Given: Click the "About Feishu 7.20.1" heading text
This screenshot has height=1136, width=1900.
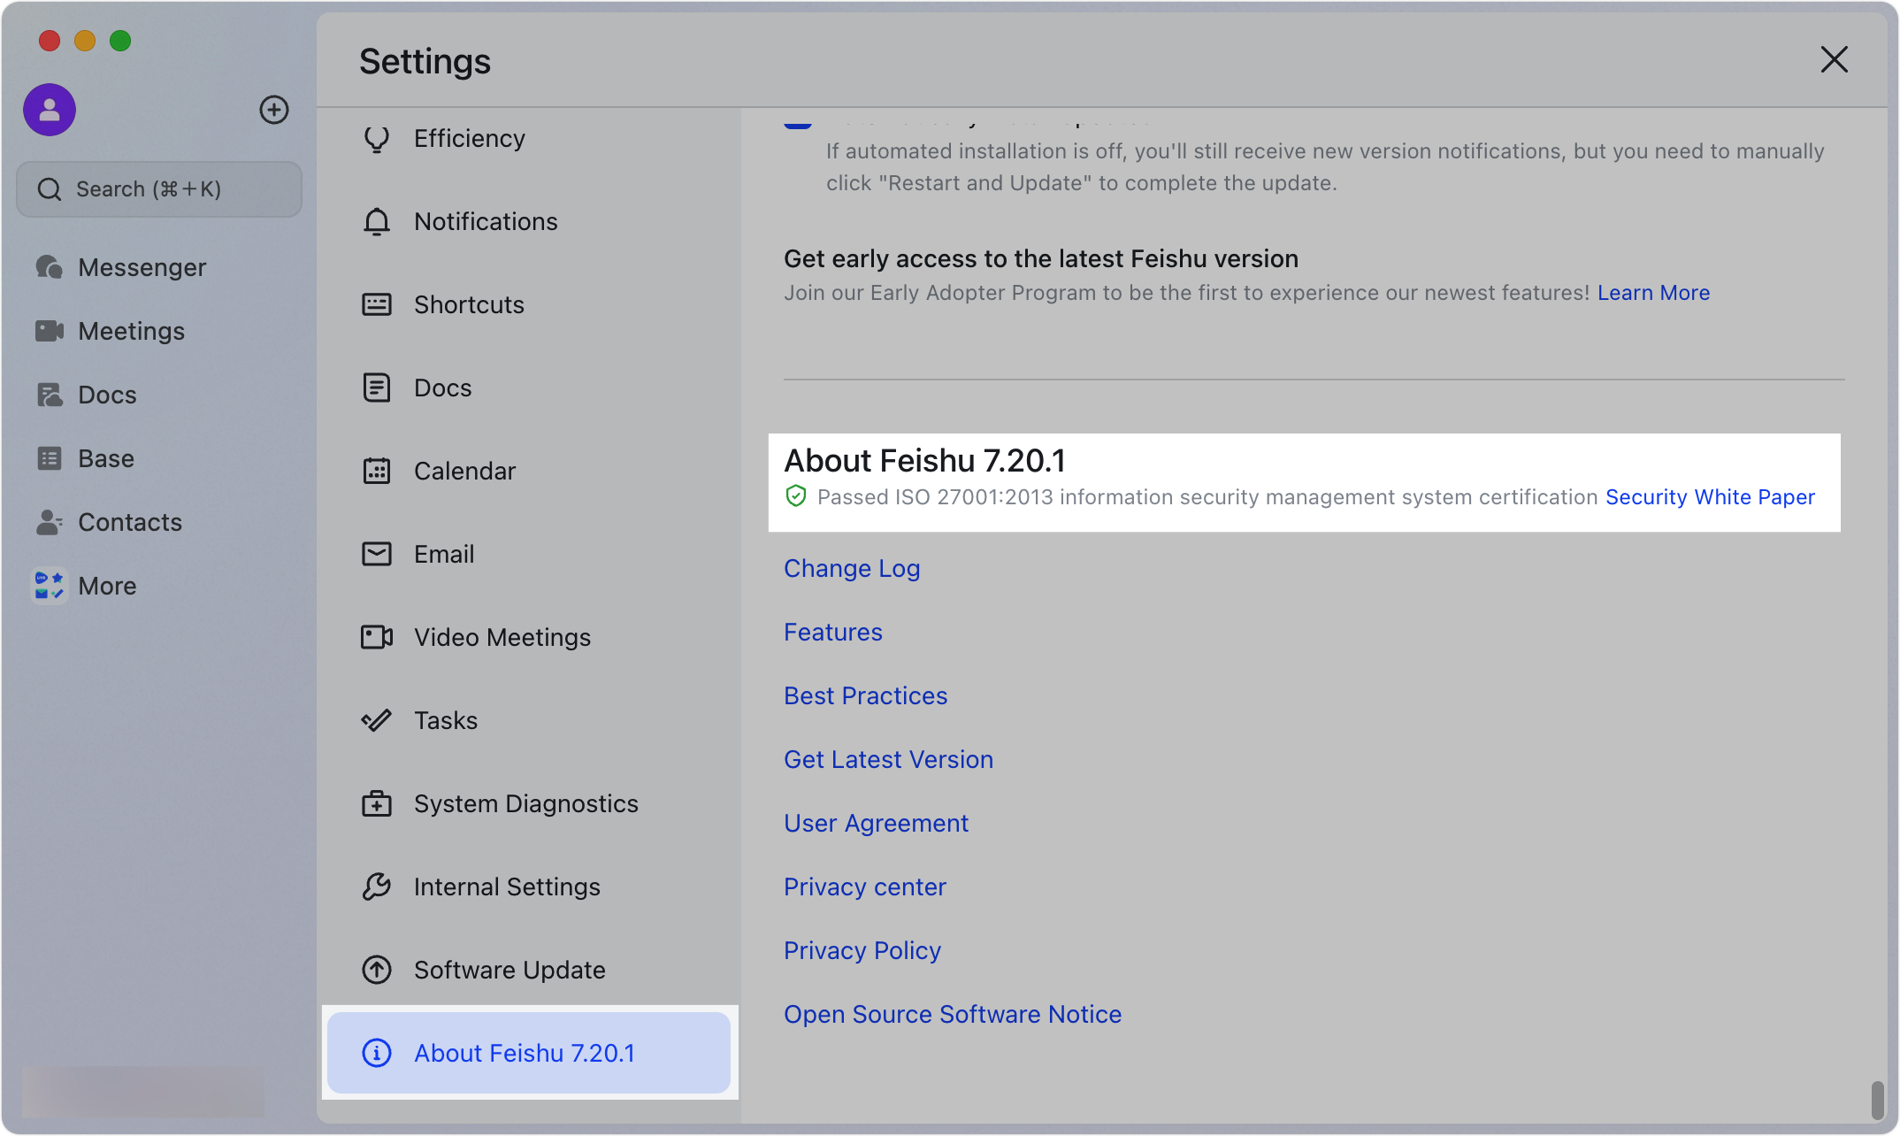Looking at the screenshot, I should [x=925, y=460].
